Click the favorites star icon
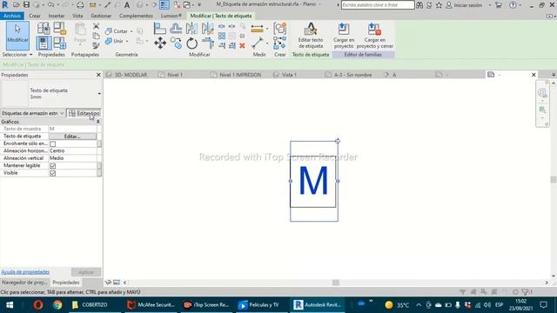The height and width of the screenshot is (313, 557). (x=439, y=5)
